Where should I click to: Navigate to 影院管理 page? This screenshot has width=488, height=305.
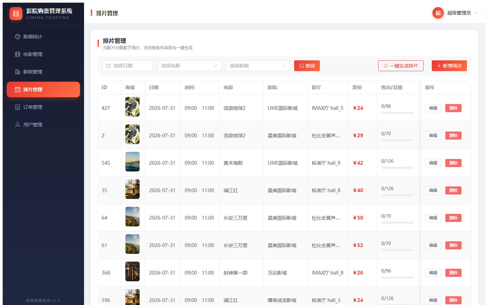coord(43,72)
